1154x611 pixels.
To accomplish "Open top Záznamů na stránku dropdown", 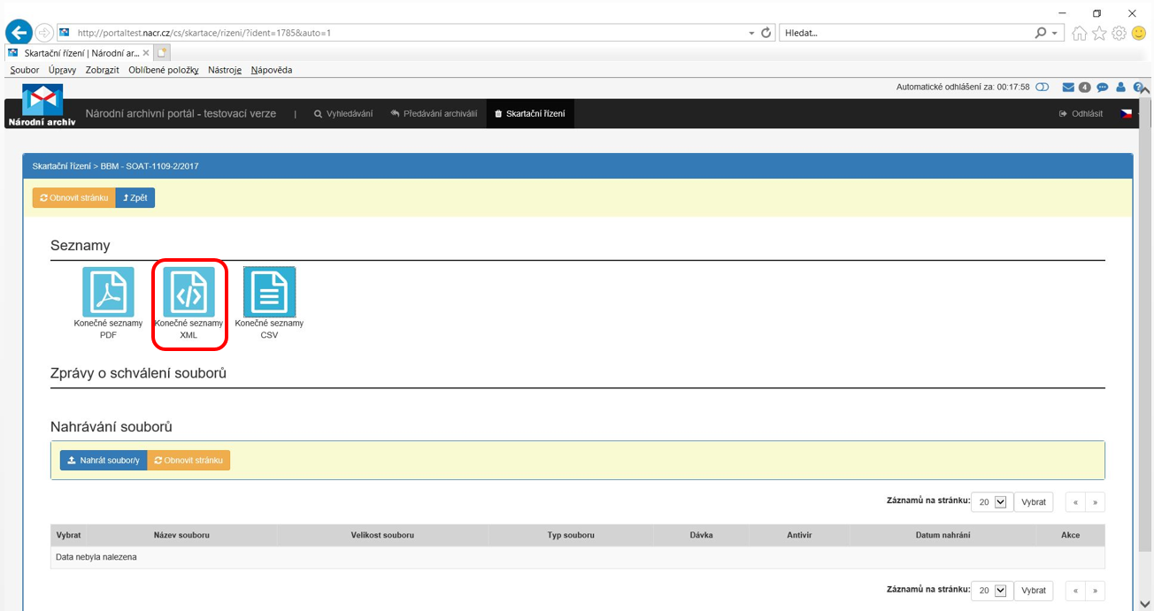I will pos(992,502).
